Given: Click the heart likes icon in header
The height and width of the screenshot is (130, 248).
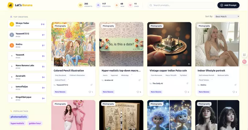Looking at the screenshot, I should [131, 5].
